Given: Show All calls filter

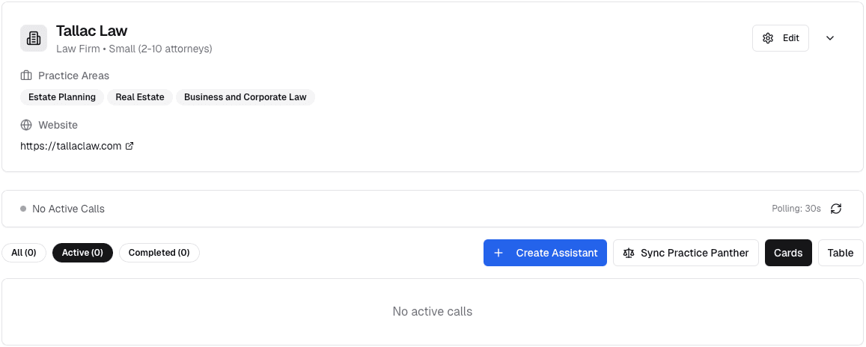Looking at the screenshot, I should point(24,253).
